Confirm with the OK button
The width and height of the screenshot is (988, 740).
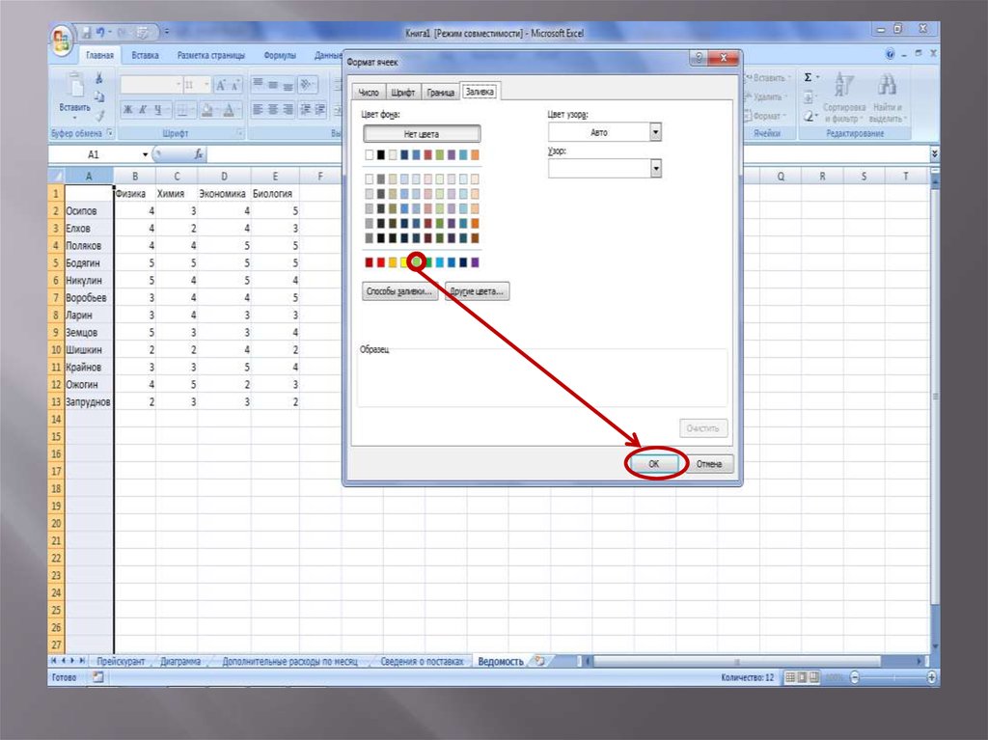654,464
